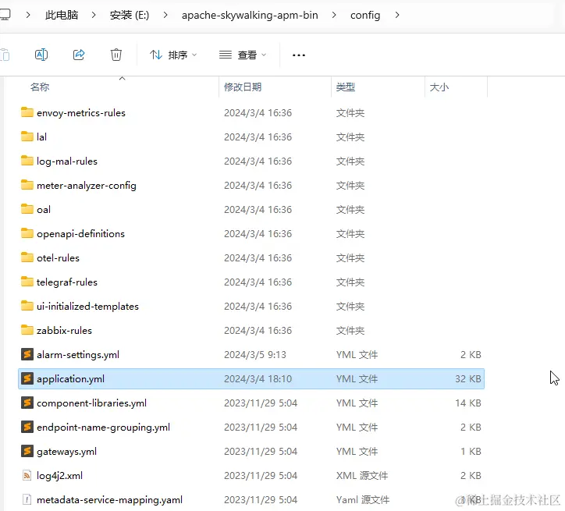Select file name component-libraries.yml

coord(91,403)
